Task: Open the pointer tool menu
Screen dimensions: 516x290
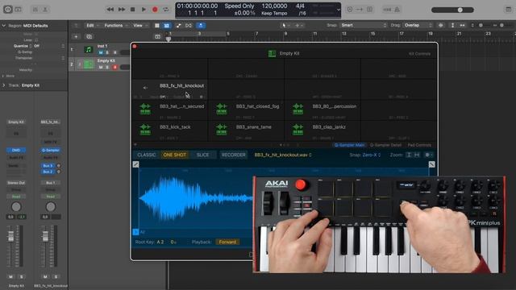Action: (285, 25)
